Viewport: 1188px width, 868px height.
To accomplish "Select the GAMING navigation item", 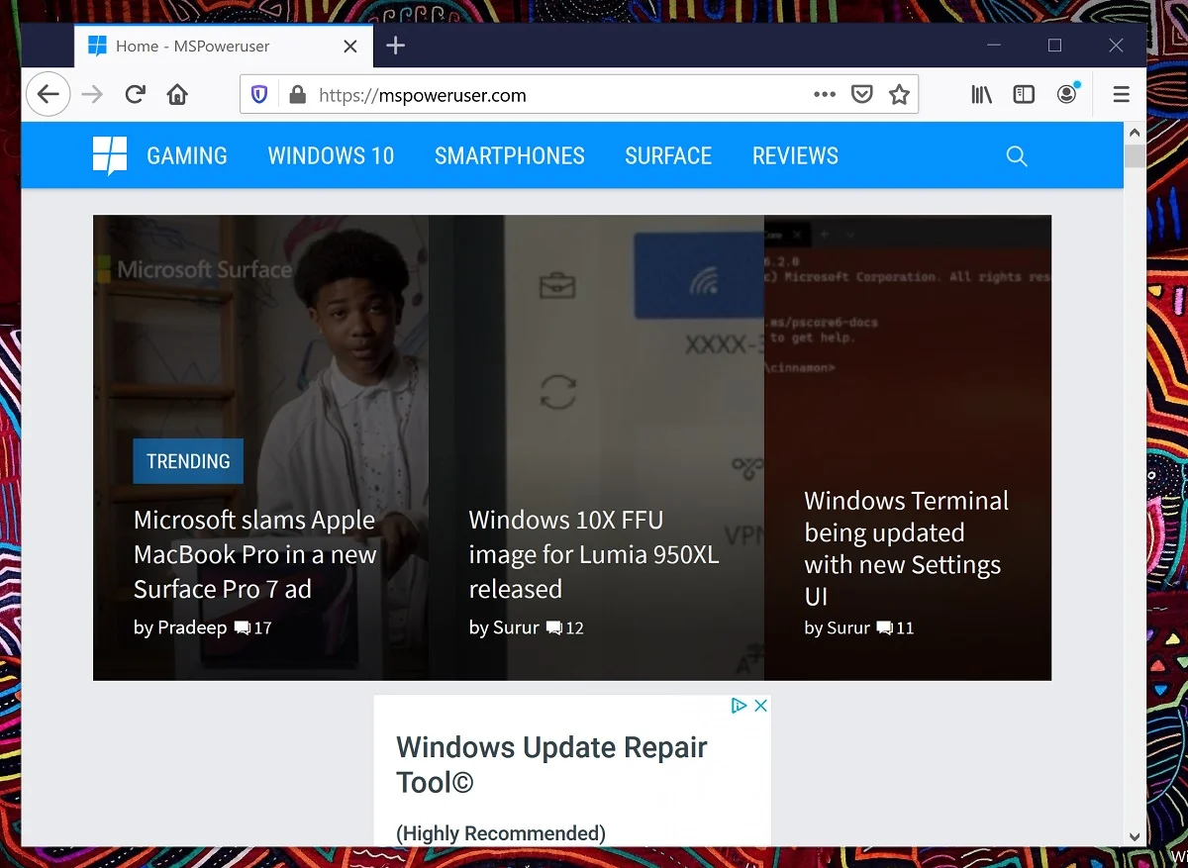I will [187, 156].
